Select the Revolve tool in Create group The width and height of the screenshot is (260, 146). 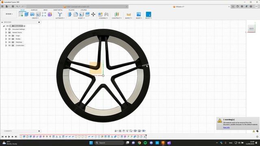click(32, 15)
